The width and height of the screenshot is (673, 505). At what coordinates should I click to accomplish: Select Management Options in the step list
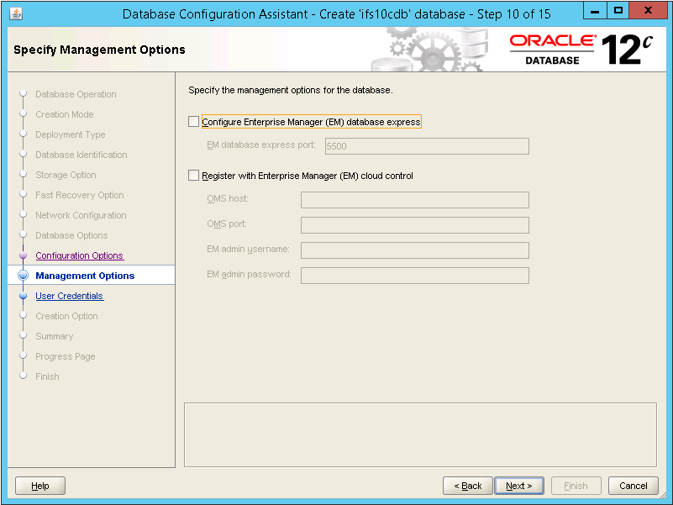tap(85, 276)
